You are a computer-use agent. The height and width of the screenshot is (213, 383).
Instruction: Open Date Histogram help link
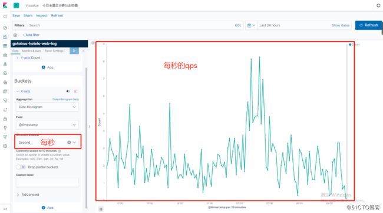pos(65,99)
